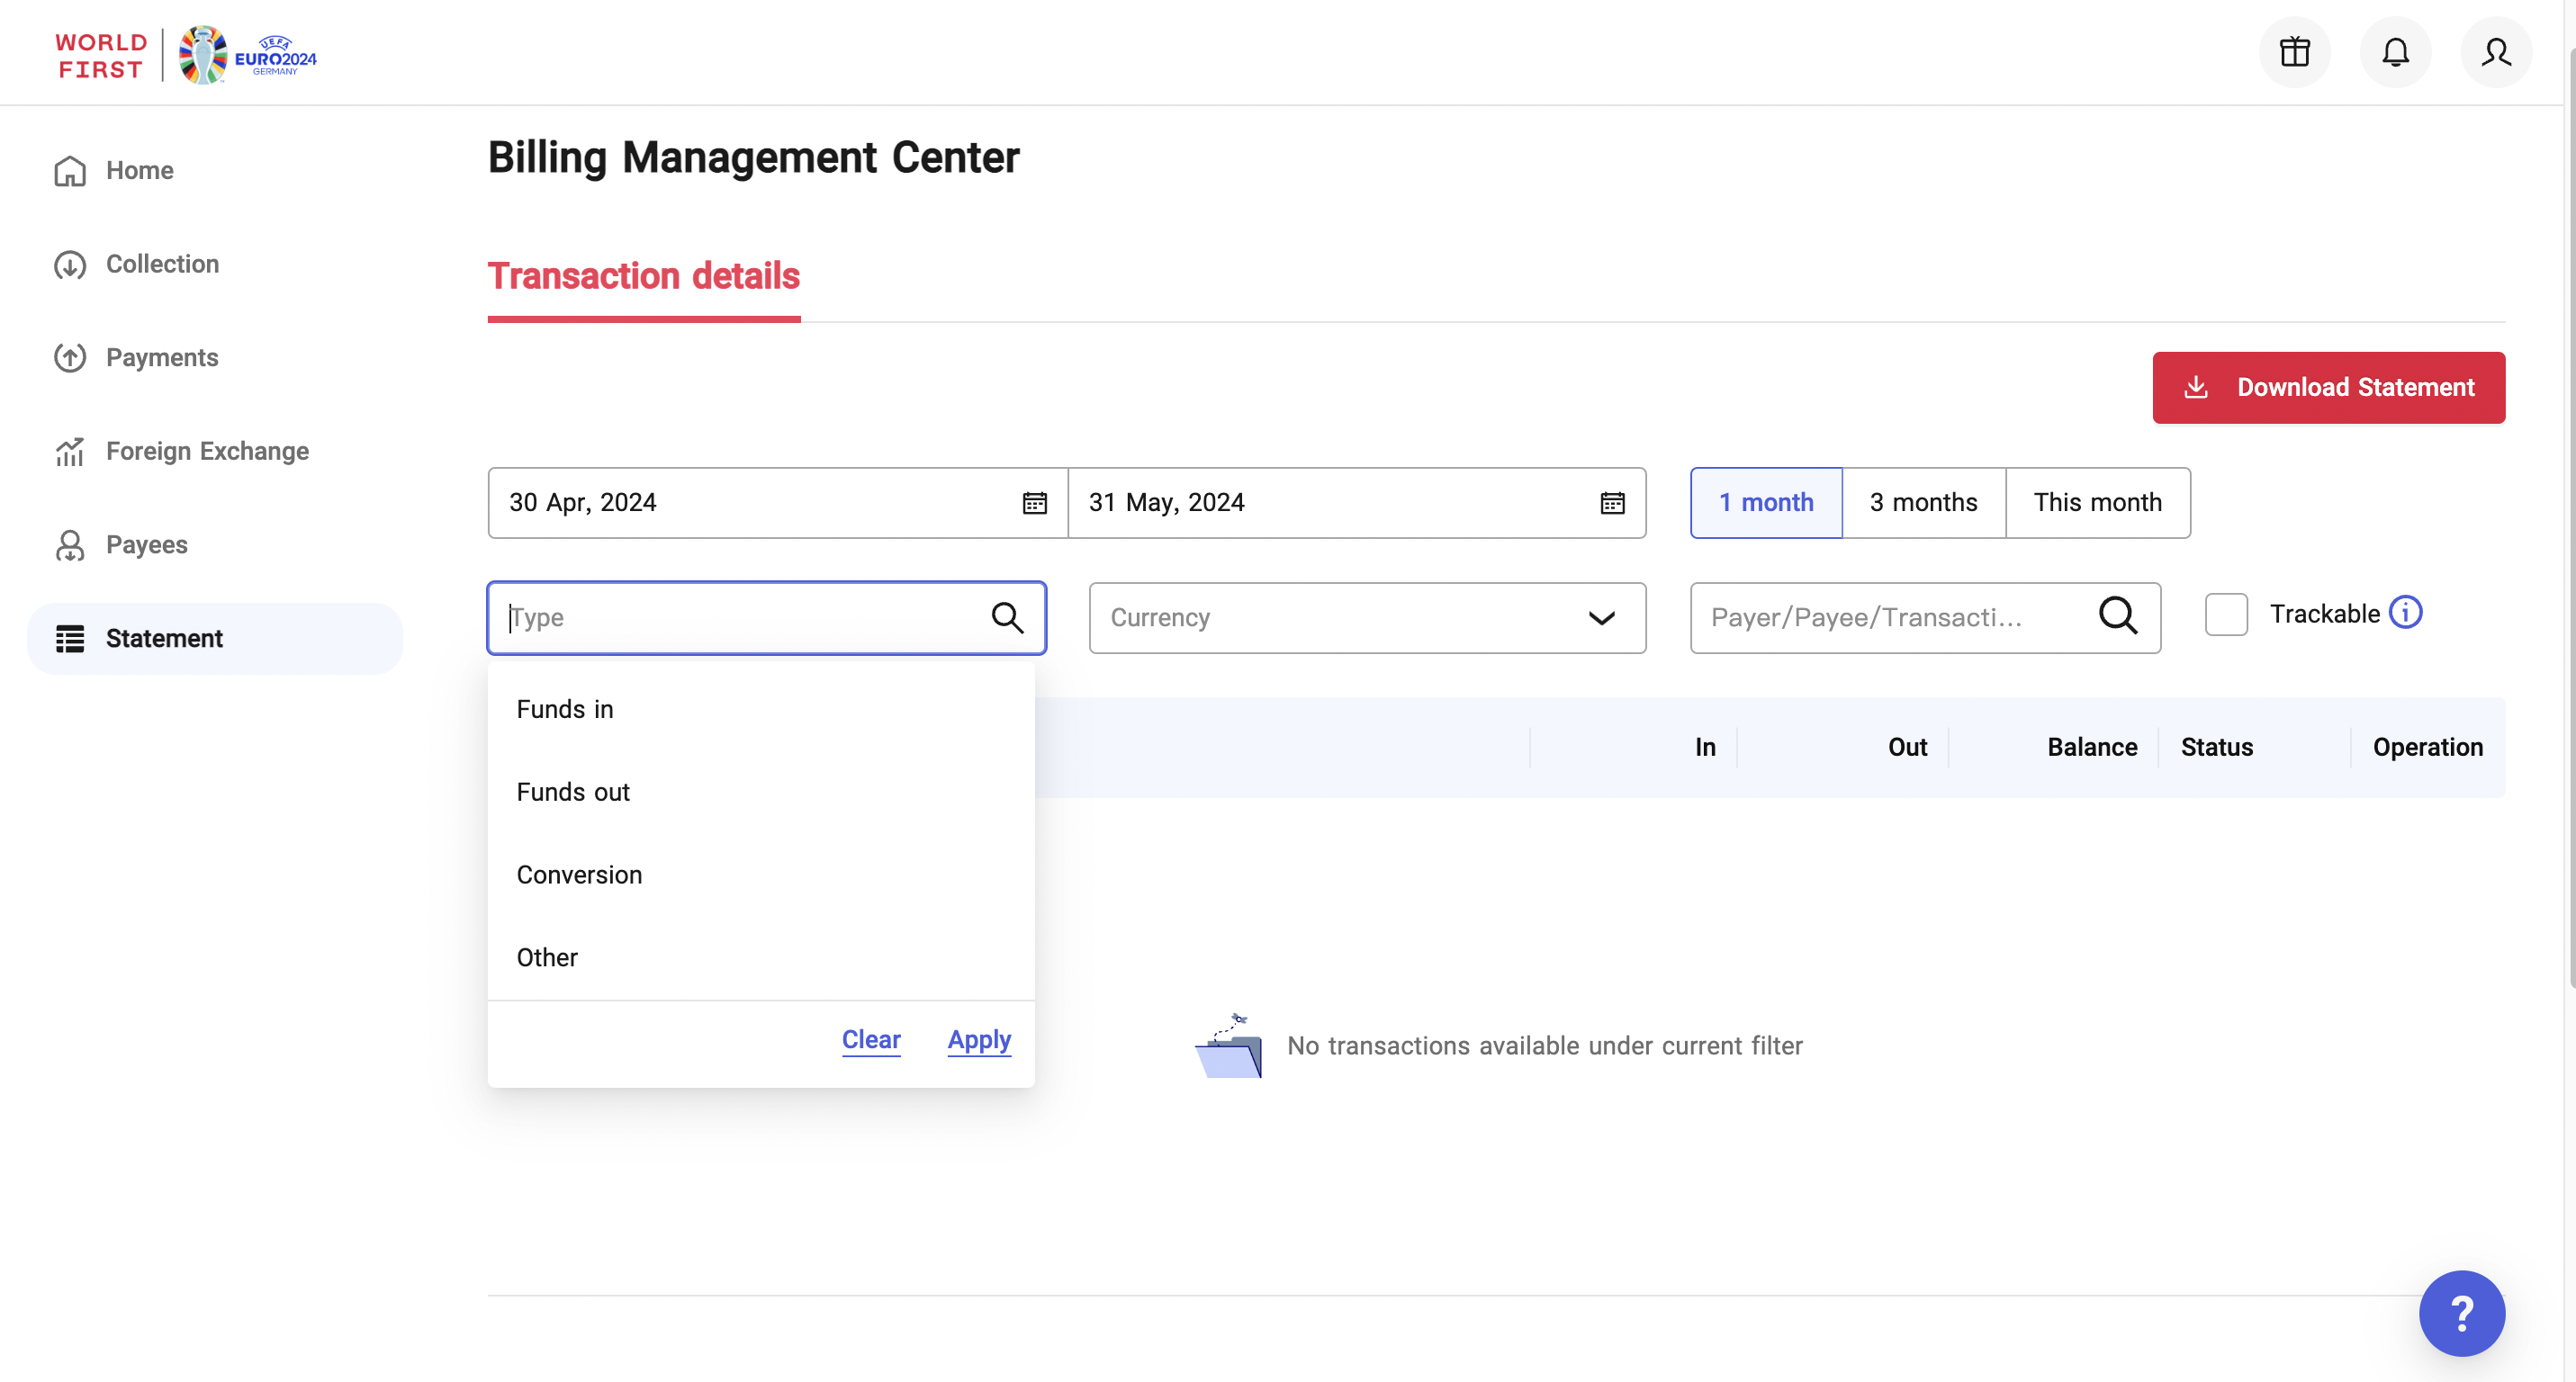2576x1382 pixels.
Task: Click the end date calendar icon
Action: click(1612, 503)
